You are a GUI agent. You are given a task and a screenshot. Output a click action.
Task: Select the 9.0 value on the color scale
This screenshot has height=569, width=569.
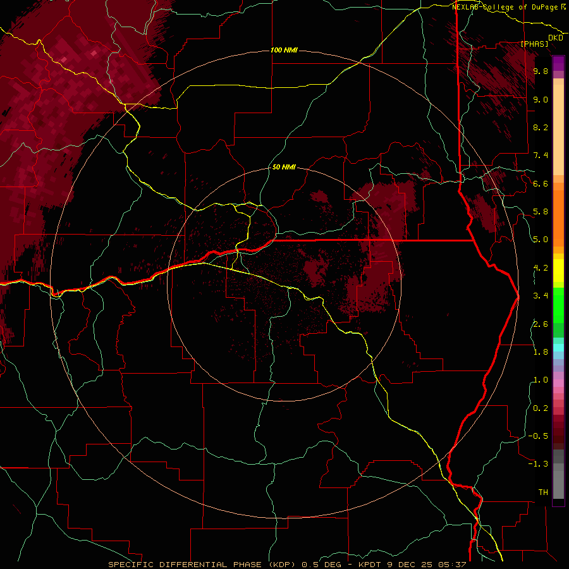[x=541, y=99]
